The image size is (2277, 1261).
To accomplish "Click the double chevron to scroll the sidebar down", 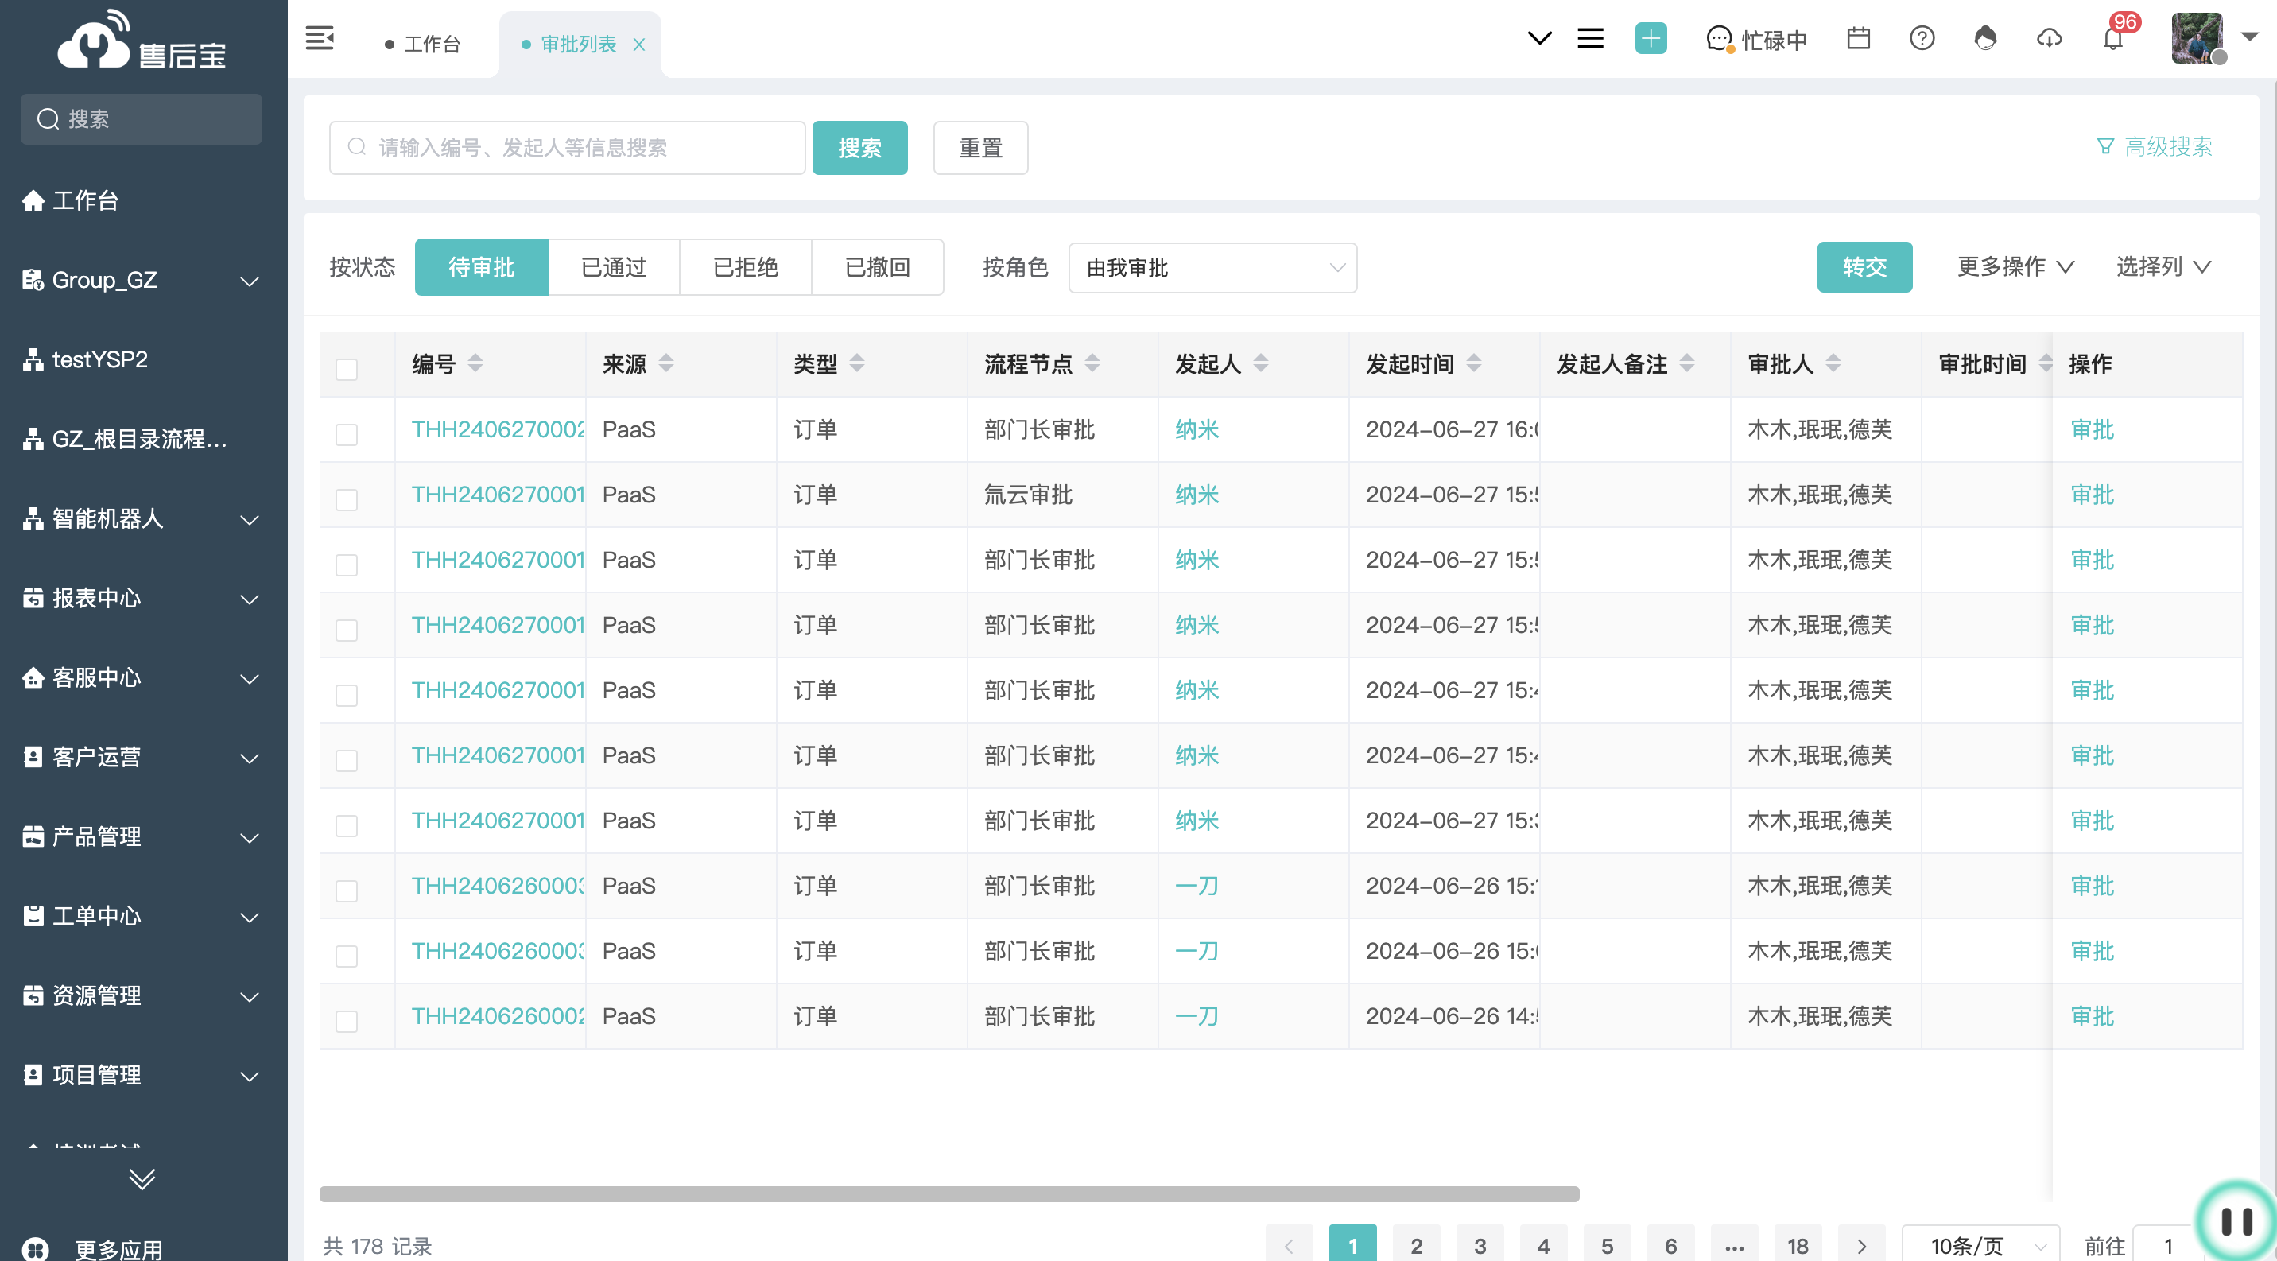I will [x=142, y=1180].
